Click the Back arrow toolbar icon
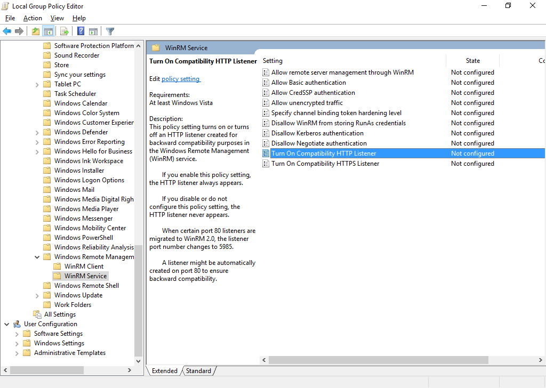This screenshot has width=546, height=388. click(7, 31)
